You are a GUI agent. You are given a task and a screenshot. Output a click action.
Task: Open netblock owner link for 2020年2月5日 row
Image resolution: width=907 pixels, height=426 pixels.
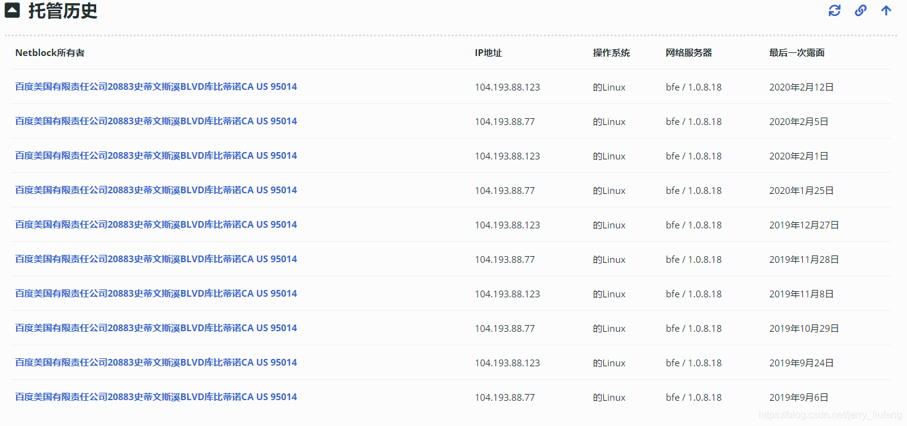[156, 121]
